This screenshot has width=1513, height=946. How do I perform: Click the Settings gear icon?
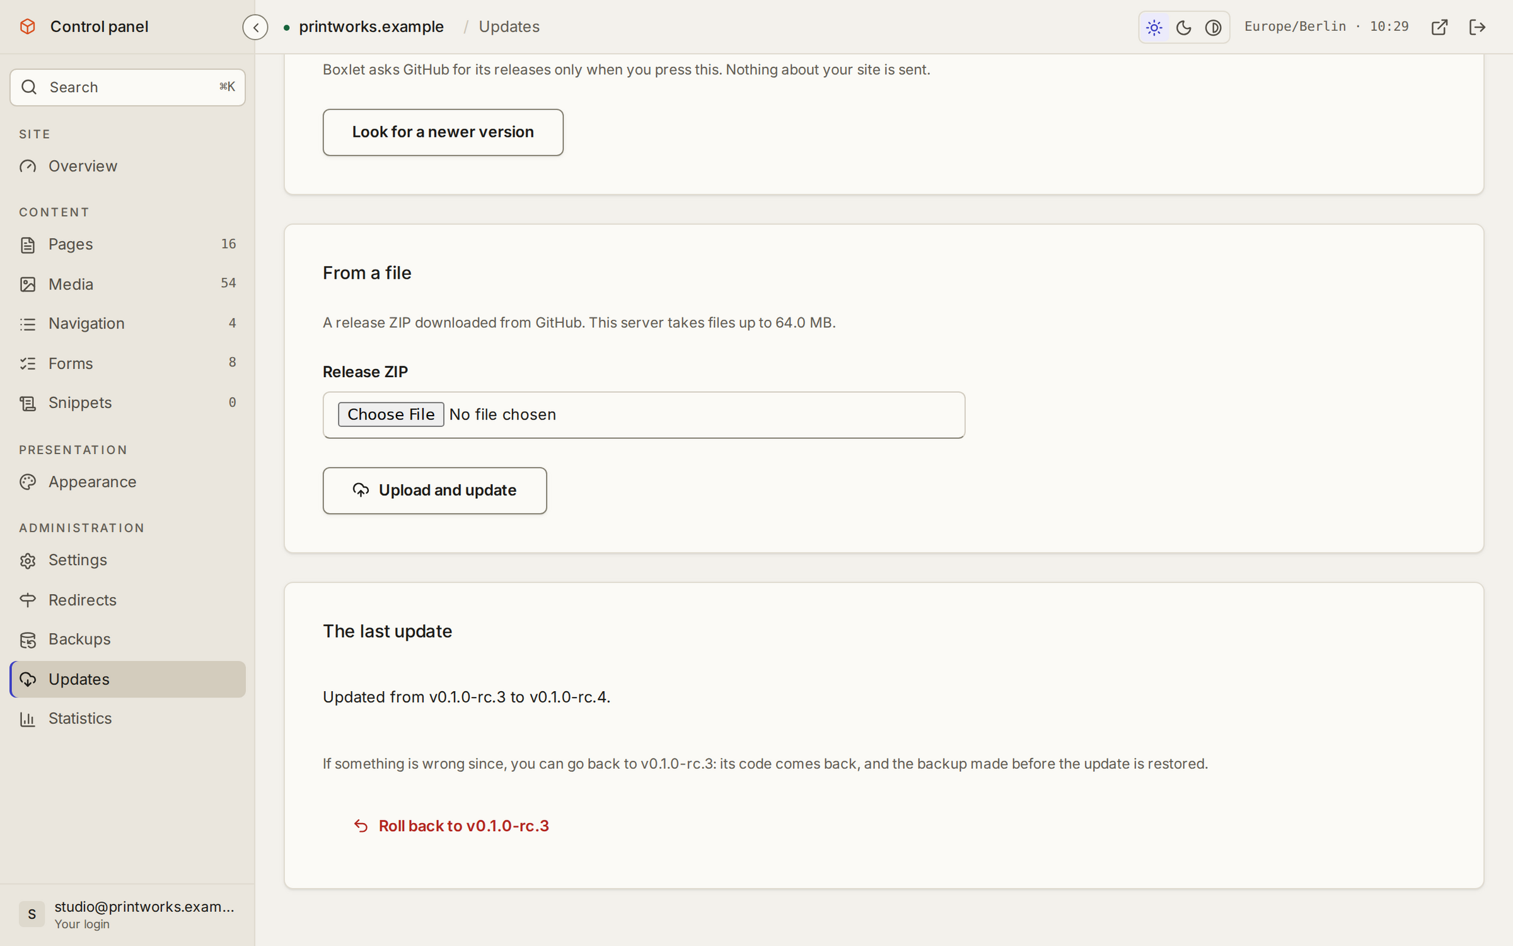[x=28, y=560]
